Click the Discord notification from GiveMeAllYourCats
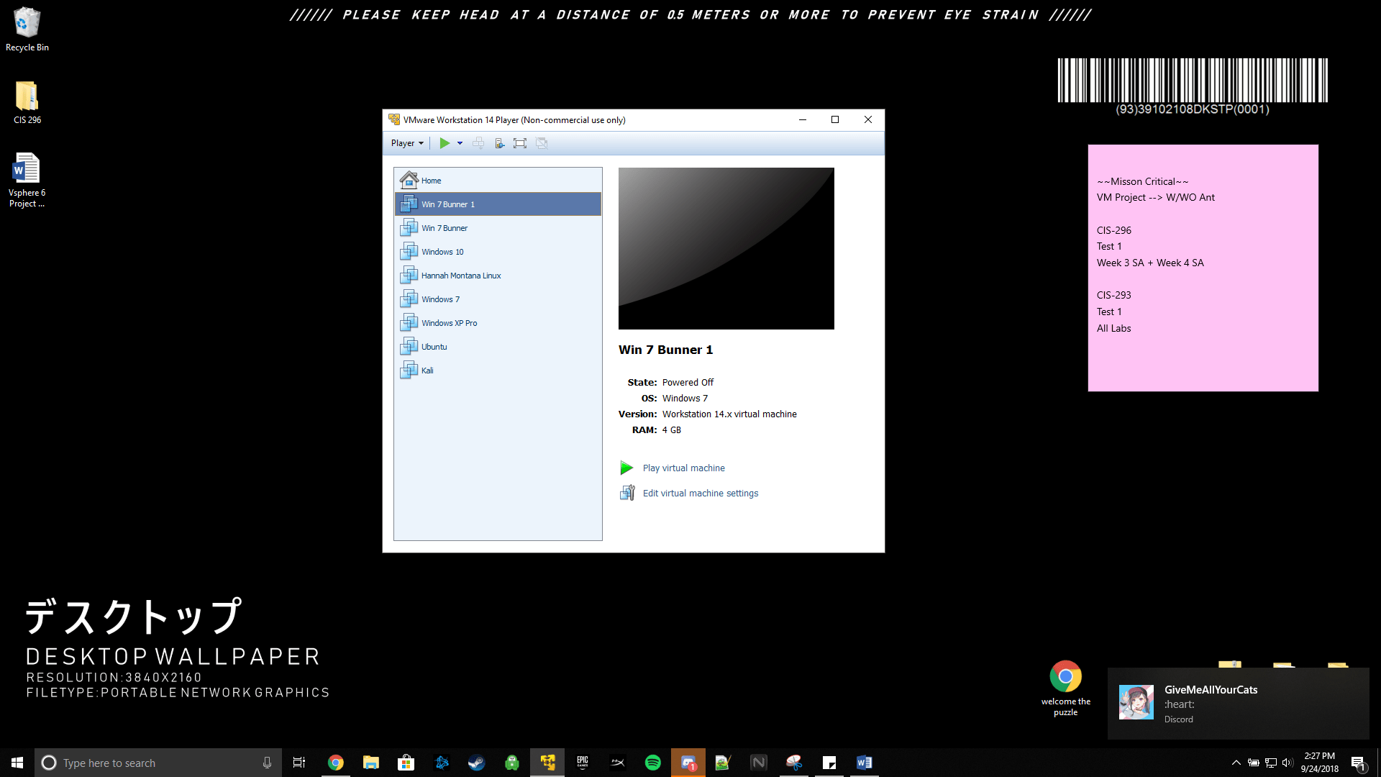 (1237, 703)
